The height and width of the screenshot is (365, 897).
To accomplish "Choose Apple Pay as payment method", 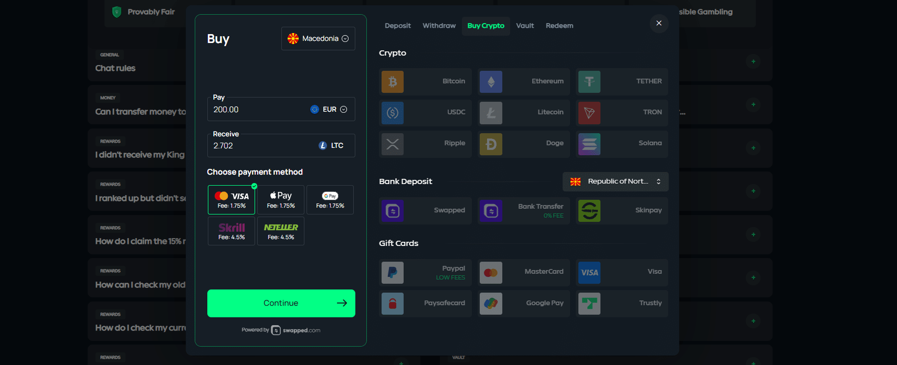I will point(281,200).
